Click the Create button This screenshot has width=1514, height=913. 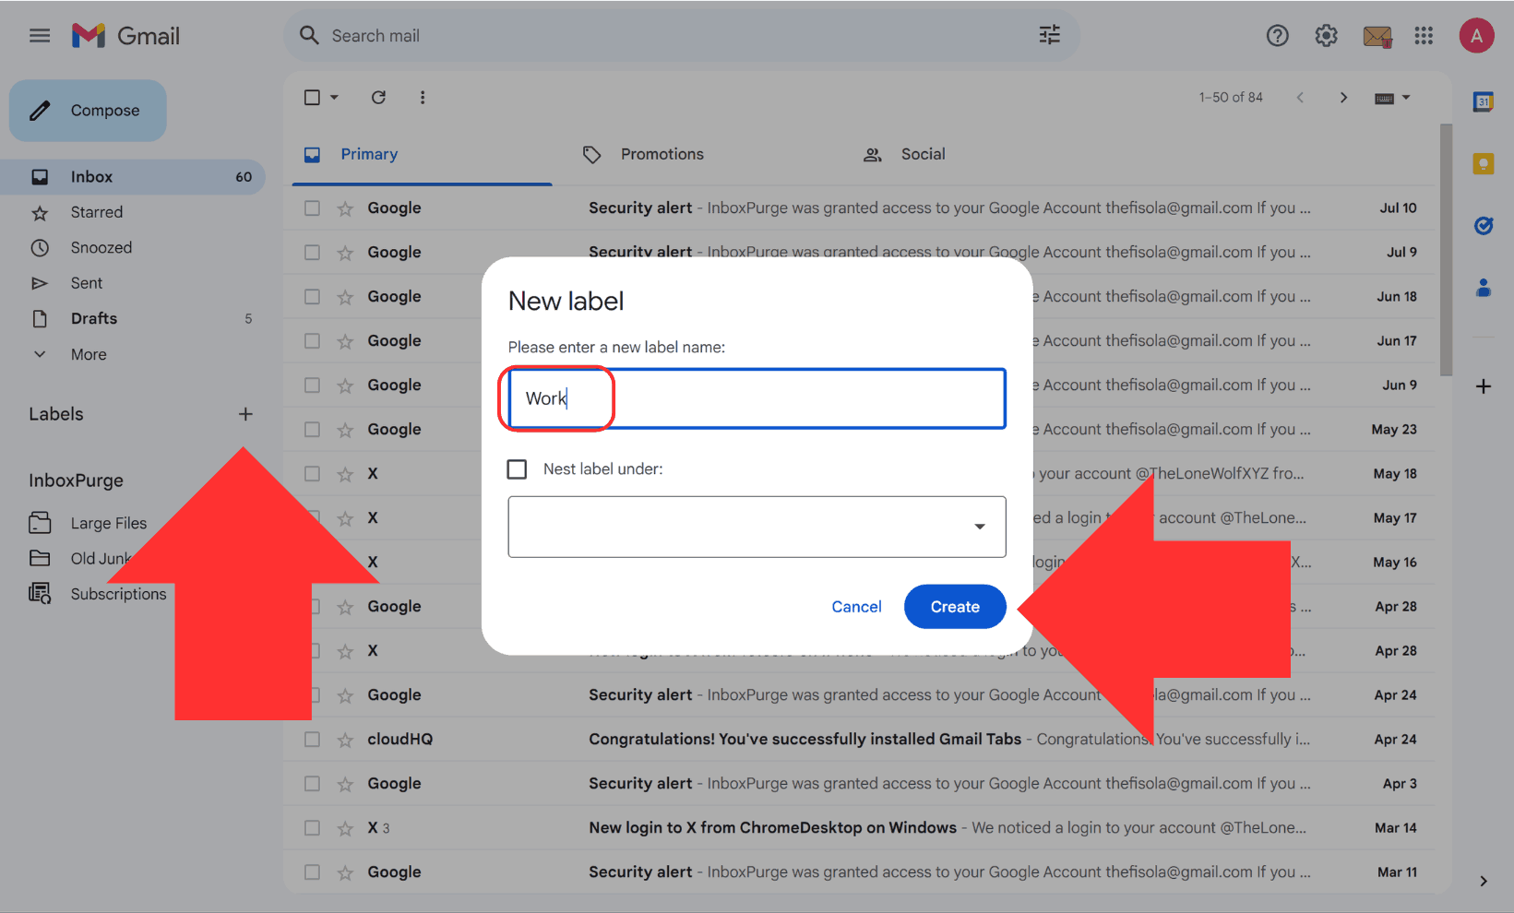(x=955, y=607)
